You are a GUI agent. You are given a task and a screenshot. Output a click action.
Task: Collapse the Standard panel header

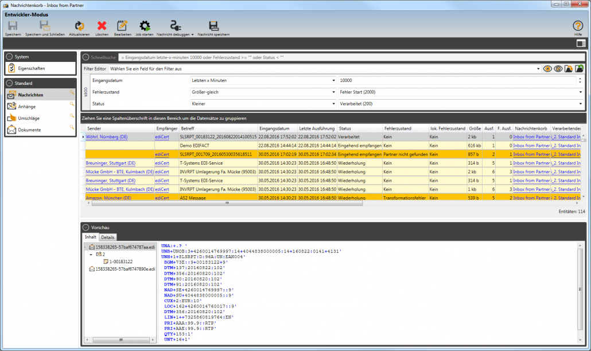pos(9,83)
